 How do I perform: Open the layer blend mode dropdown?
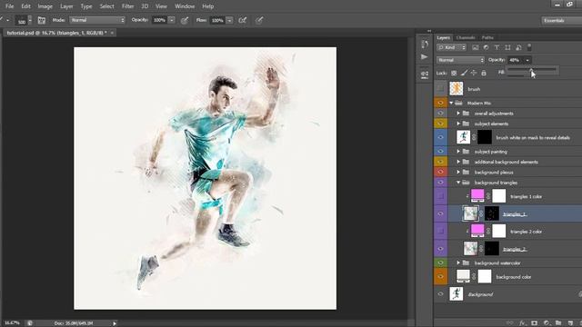pos(461,60)
